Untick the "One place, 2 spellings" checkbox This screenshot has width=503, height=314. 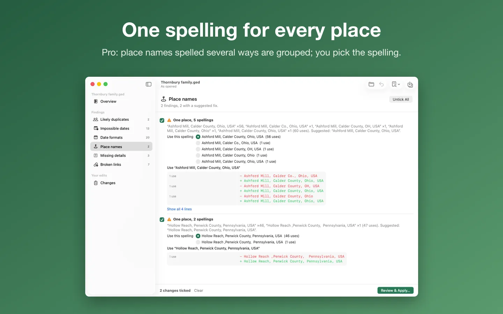click(x=162, y=220)
